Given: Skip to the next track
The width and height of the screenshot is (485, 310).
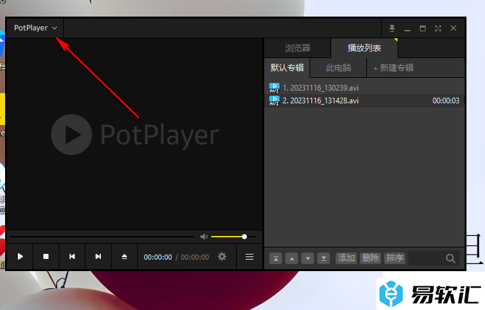Looking at the screenshot, I should pos(98,256).
